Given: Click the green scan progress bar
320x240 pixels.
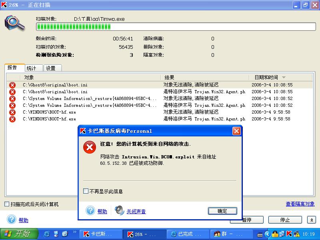Looking at the screenshot, I should [176, 27].
